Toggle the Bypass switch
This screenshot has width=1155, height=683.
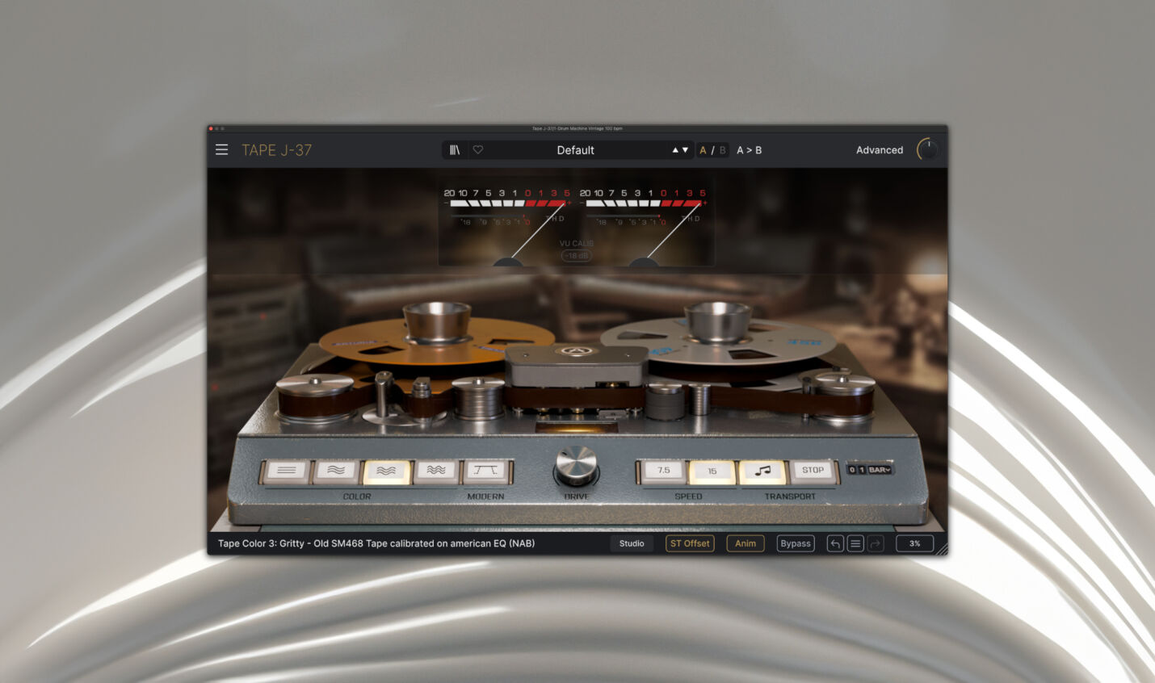[795, 544]
